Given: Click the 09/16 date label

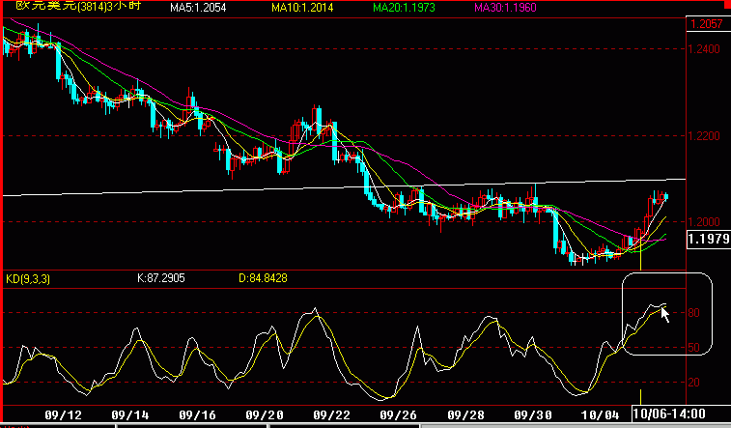Looking at the screenshot, I should coord(197,414).
